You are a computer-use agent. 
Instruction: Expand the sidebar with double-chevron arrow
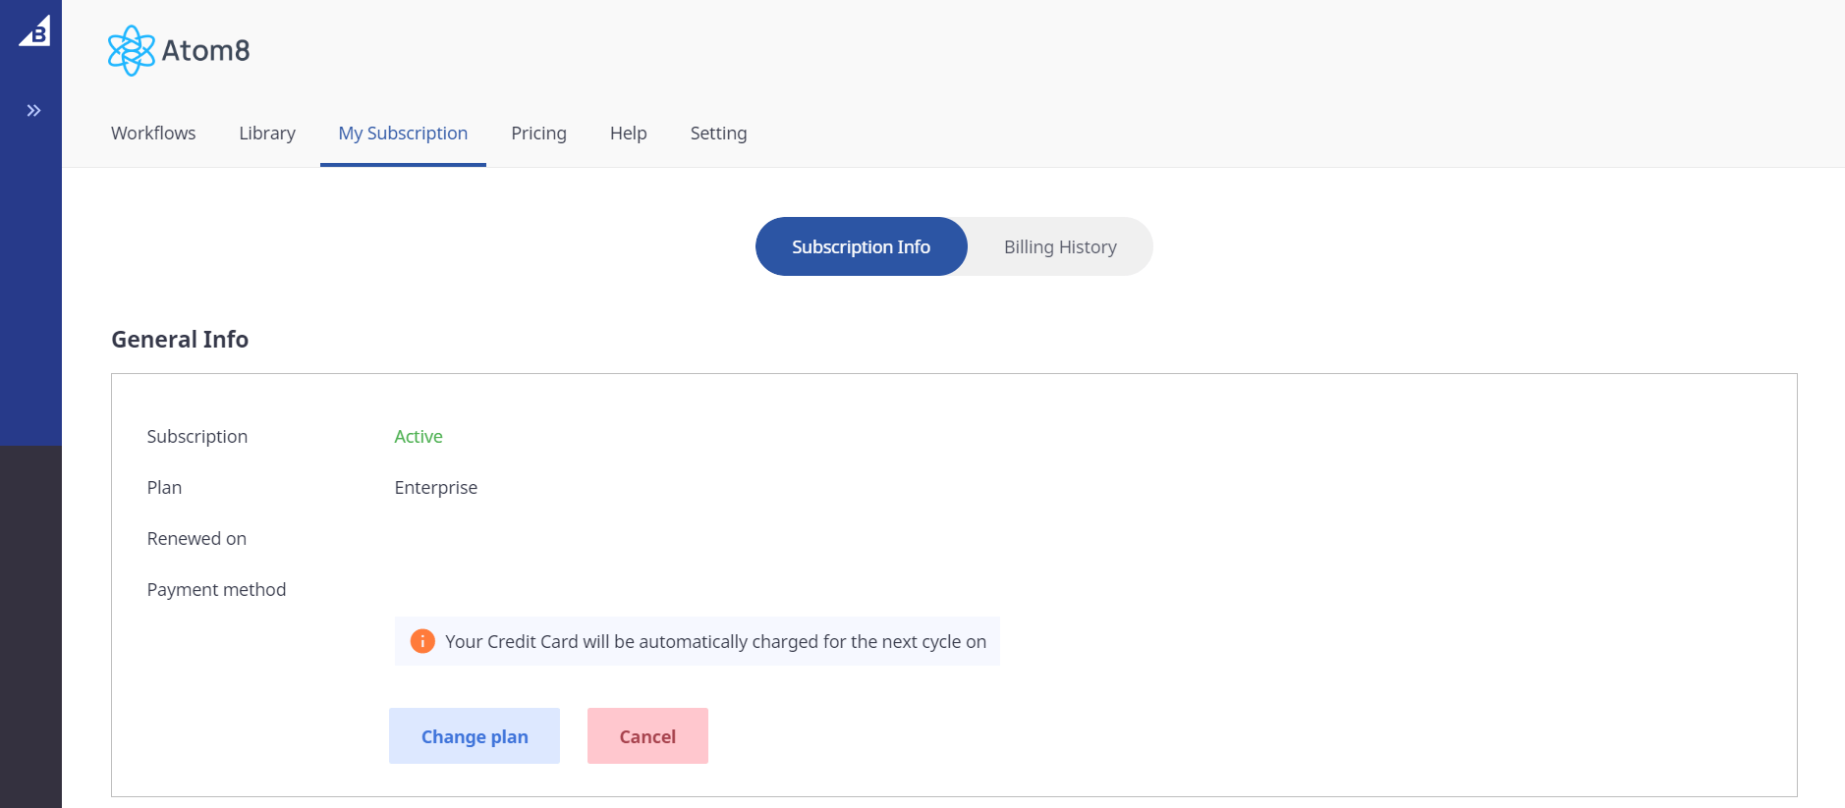(x=33, y=110)
